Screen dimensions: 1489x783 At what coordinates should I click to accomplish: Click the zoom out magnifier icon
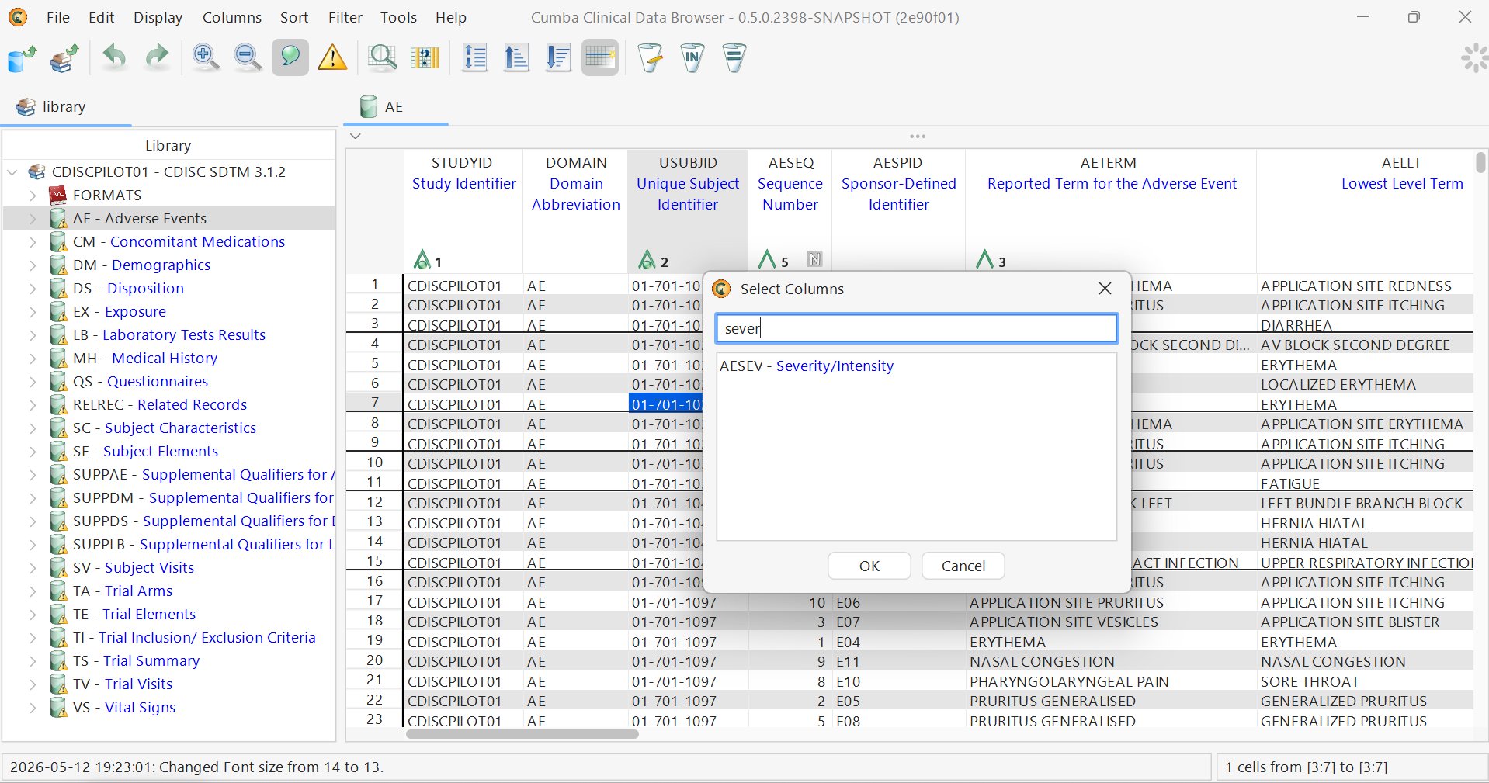(x=248, y=57)
